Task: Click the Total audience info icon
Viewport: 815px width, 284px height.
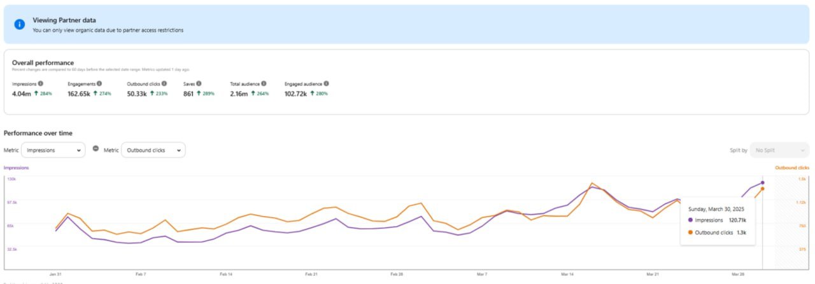Action: [264, 83]
